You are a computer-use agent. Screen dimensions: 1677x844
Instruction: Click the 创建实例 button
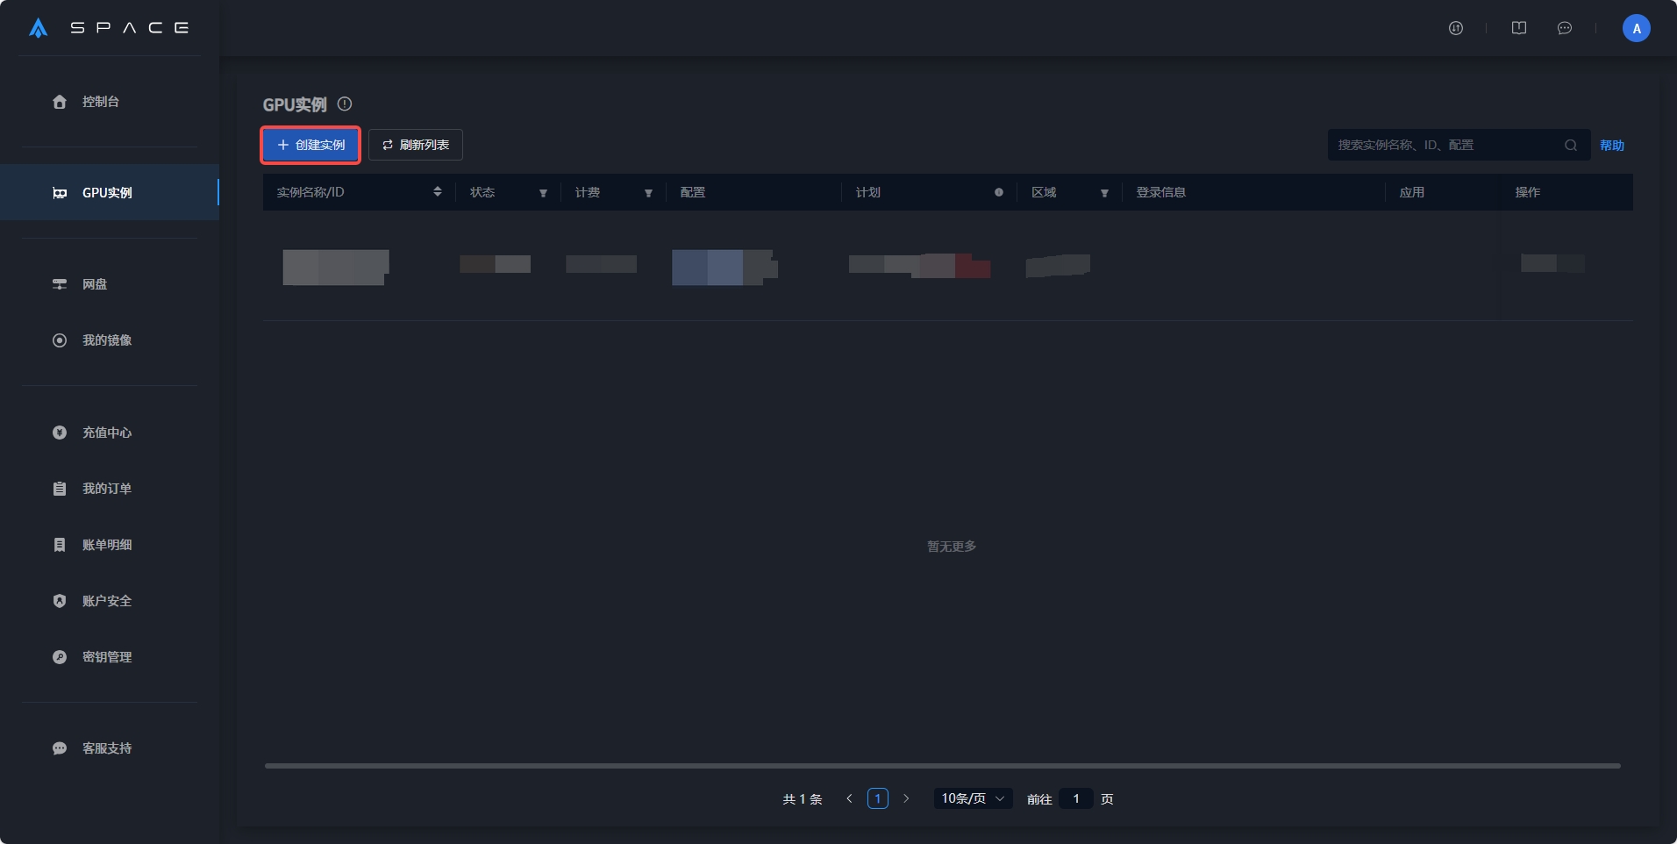(311, 145)
